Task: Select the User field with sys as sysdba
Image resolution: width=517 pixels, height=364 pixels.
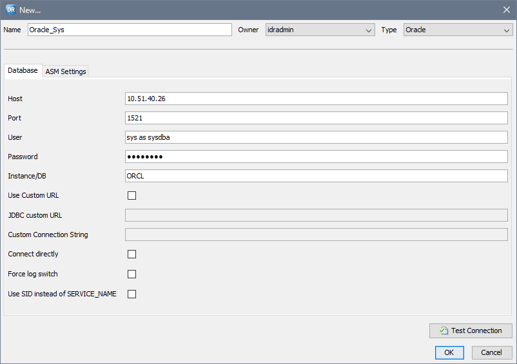Action: pyautogui.click(x=316, y=137)
